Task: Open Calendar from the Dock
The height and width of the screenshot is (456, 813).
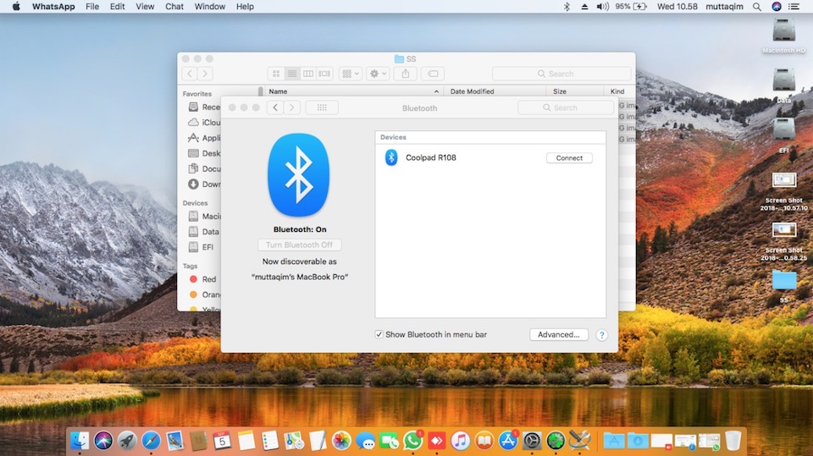Action: [222, 441]
